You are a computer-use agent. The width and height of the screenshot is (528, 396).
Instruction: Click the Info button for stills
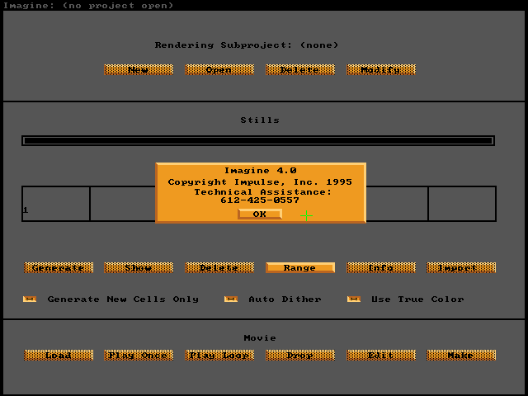(381, 267)
